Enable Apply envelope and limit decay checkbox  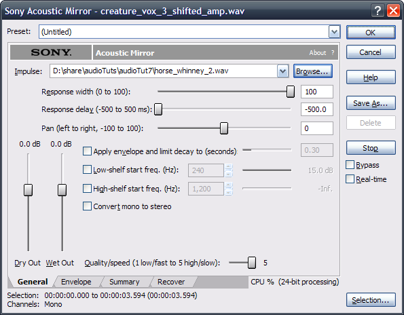(87, 151)
